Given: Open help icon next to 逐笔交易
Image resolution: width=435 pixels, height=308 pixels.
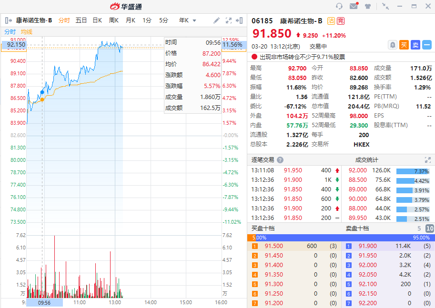Looking at the screenshot, I should [280, 160].
